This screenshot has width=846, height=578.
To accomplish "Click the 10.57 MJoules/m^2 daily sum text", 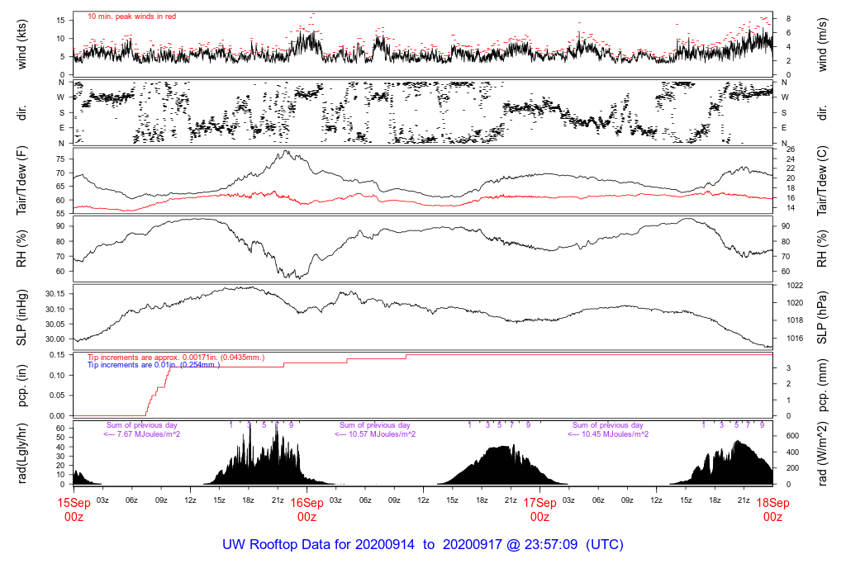I will tap(374, 434).
